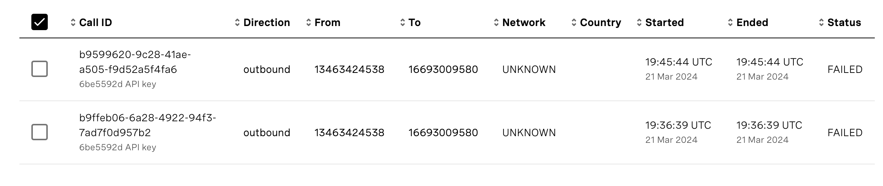The width and height of the screenshot is (883, 186).
Task: Click the sort arrows beside Status
Action: tap(821, 23)
